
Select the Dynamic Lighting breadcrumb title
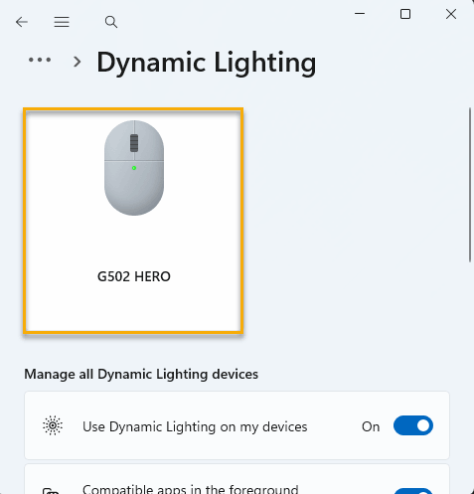pos(207,63)
